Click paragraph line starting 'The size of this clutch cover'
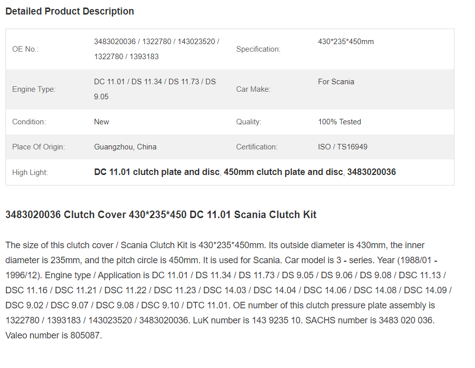The height and width of the screenshot is (368, 475). click(215, 245)
